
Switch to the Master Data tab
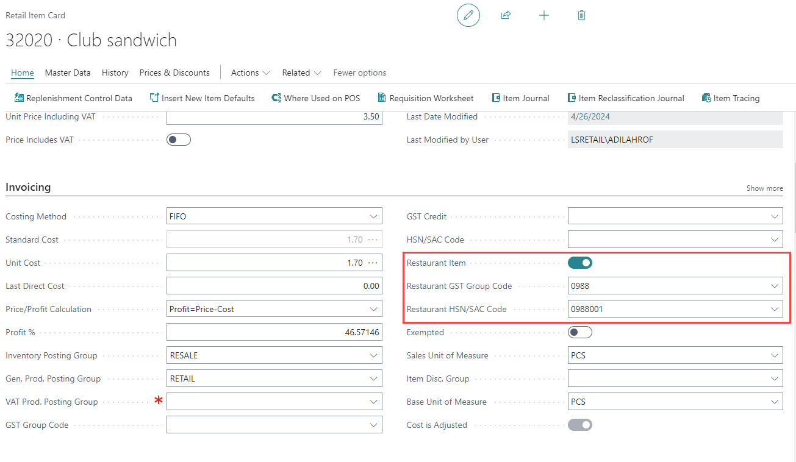click(x=68, y=73)
